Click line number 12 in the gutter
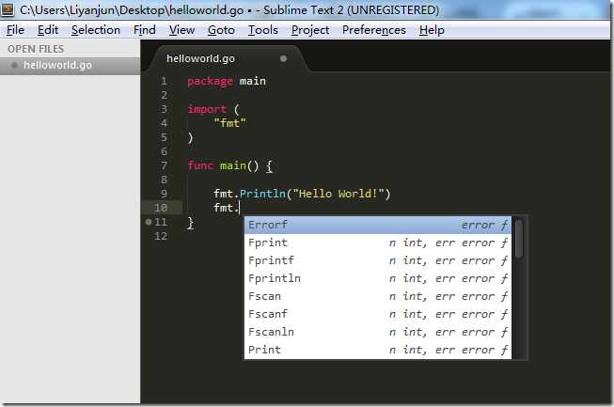The height and width of the screenshot is (407, 614). [161, 236]
